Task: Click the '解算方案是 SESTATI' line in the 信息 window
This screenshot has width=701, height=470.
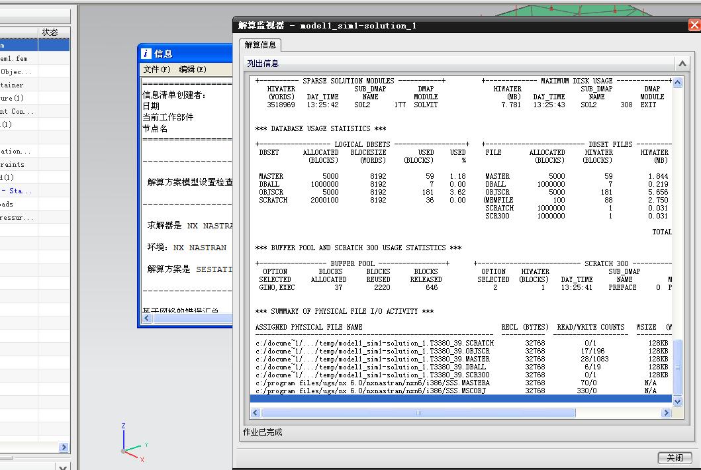Action: [190, 269]
